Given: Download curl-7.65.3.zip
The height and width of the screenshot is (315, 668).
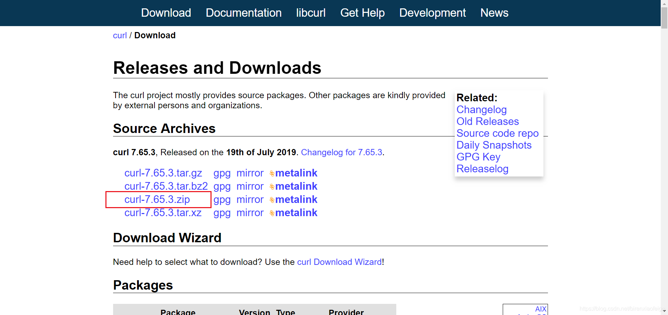Looking at the screenshot, I should coord(157,199).
